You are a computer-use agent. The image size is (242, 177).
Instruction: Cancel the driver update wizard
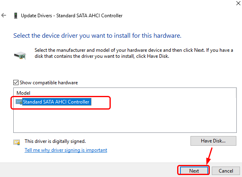point(225,171)
